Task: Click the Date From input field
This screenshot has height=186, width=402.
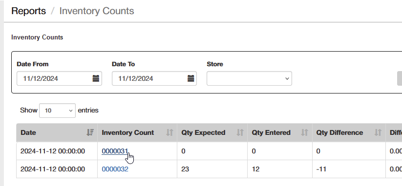Action: tap(59, 78)
